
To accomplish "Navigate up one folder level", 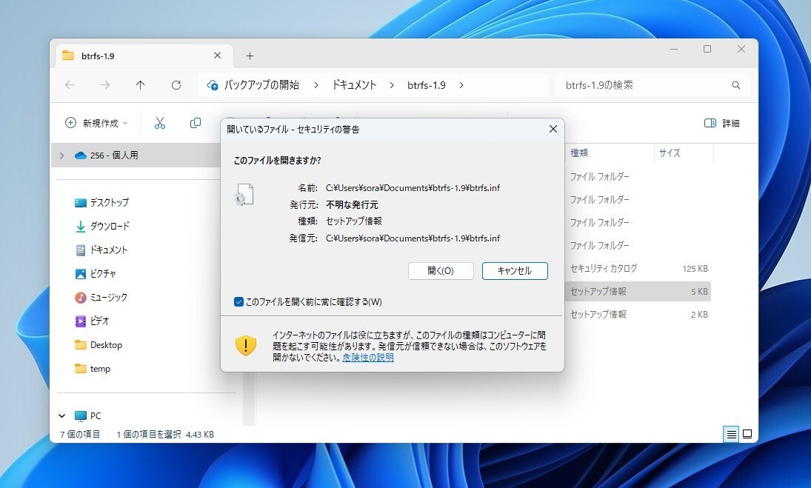I will point(140,85).
